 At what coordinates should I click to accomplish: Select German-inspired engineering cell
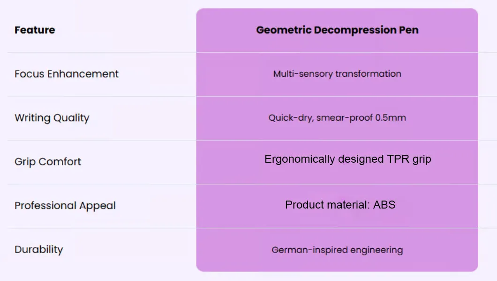(337, 250)
